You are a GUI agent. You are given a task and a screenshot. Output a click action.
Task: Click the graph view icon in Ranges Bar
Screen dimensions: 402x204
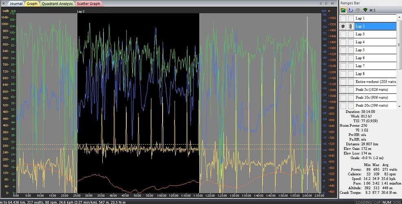(x=344, y=10)
